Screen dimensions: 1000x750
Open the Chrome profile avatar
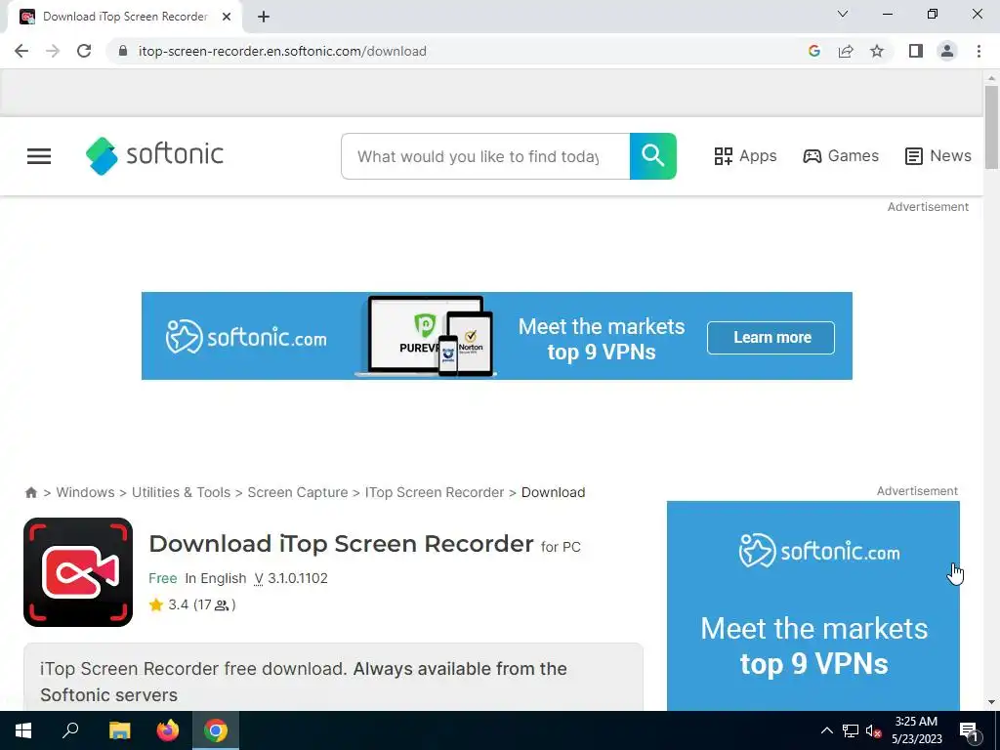pos(947,51)
